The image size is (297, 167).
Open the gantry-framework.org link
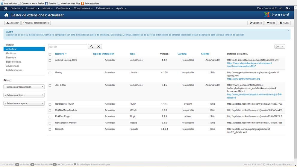click(243, 79)
